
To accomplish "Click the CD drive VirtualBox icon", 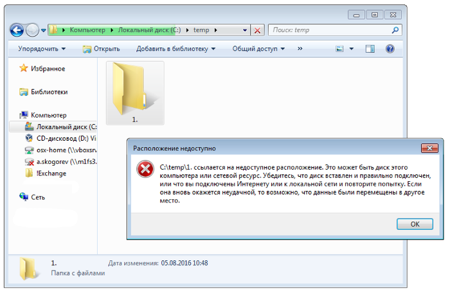I will pyautogui.click(x=29, y=138).
